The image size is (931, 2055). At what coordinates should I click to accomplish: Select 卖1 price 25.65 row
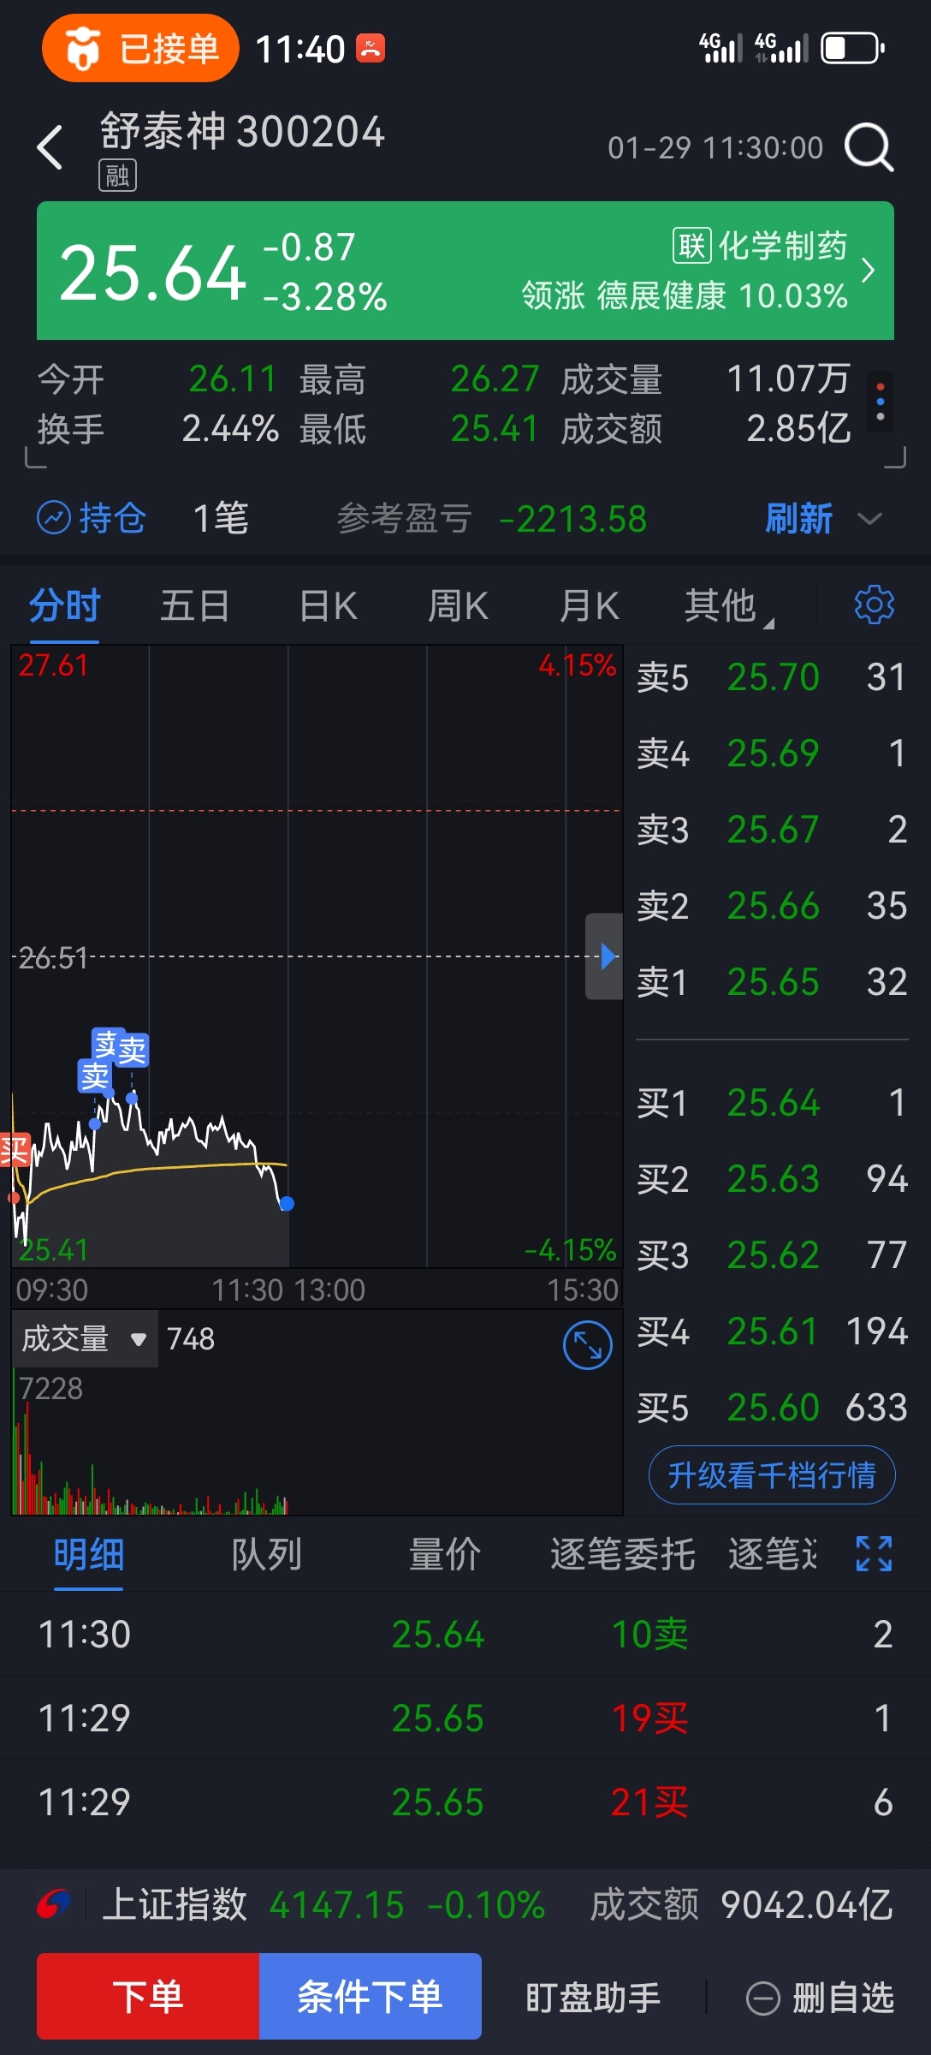(x=772, y=982)
